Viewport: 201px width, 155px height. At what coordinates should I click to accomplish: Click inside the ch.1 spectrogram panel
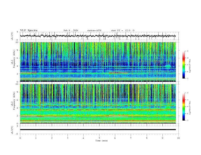[x=98, y=62]
